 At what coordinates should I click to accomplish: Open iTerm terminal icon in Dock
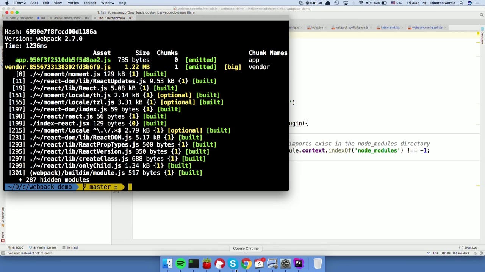click(193, 263)
